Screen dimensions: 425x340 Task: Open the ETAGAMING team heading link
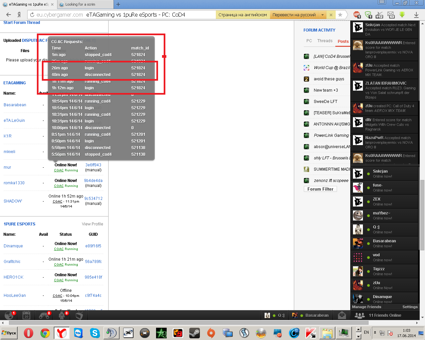tap(15, 83)
